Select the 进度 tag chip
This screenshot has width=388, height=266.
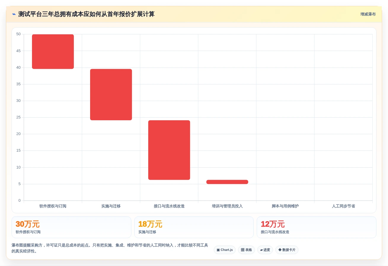(x=265, y=250)
